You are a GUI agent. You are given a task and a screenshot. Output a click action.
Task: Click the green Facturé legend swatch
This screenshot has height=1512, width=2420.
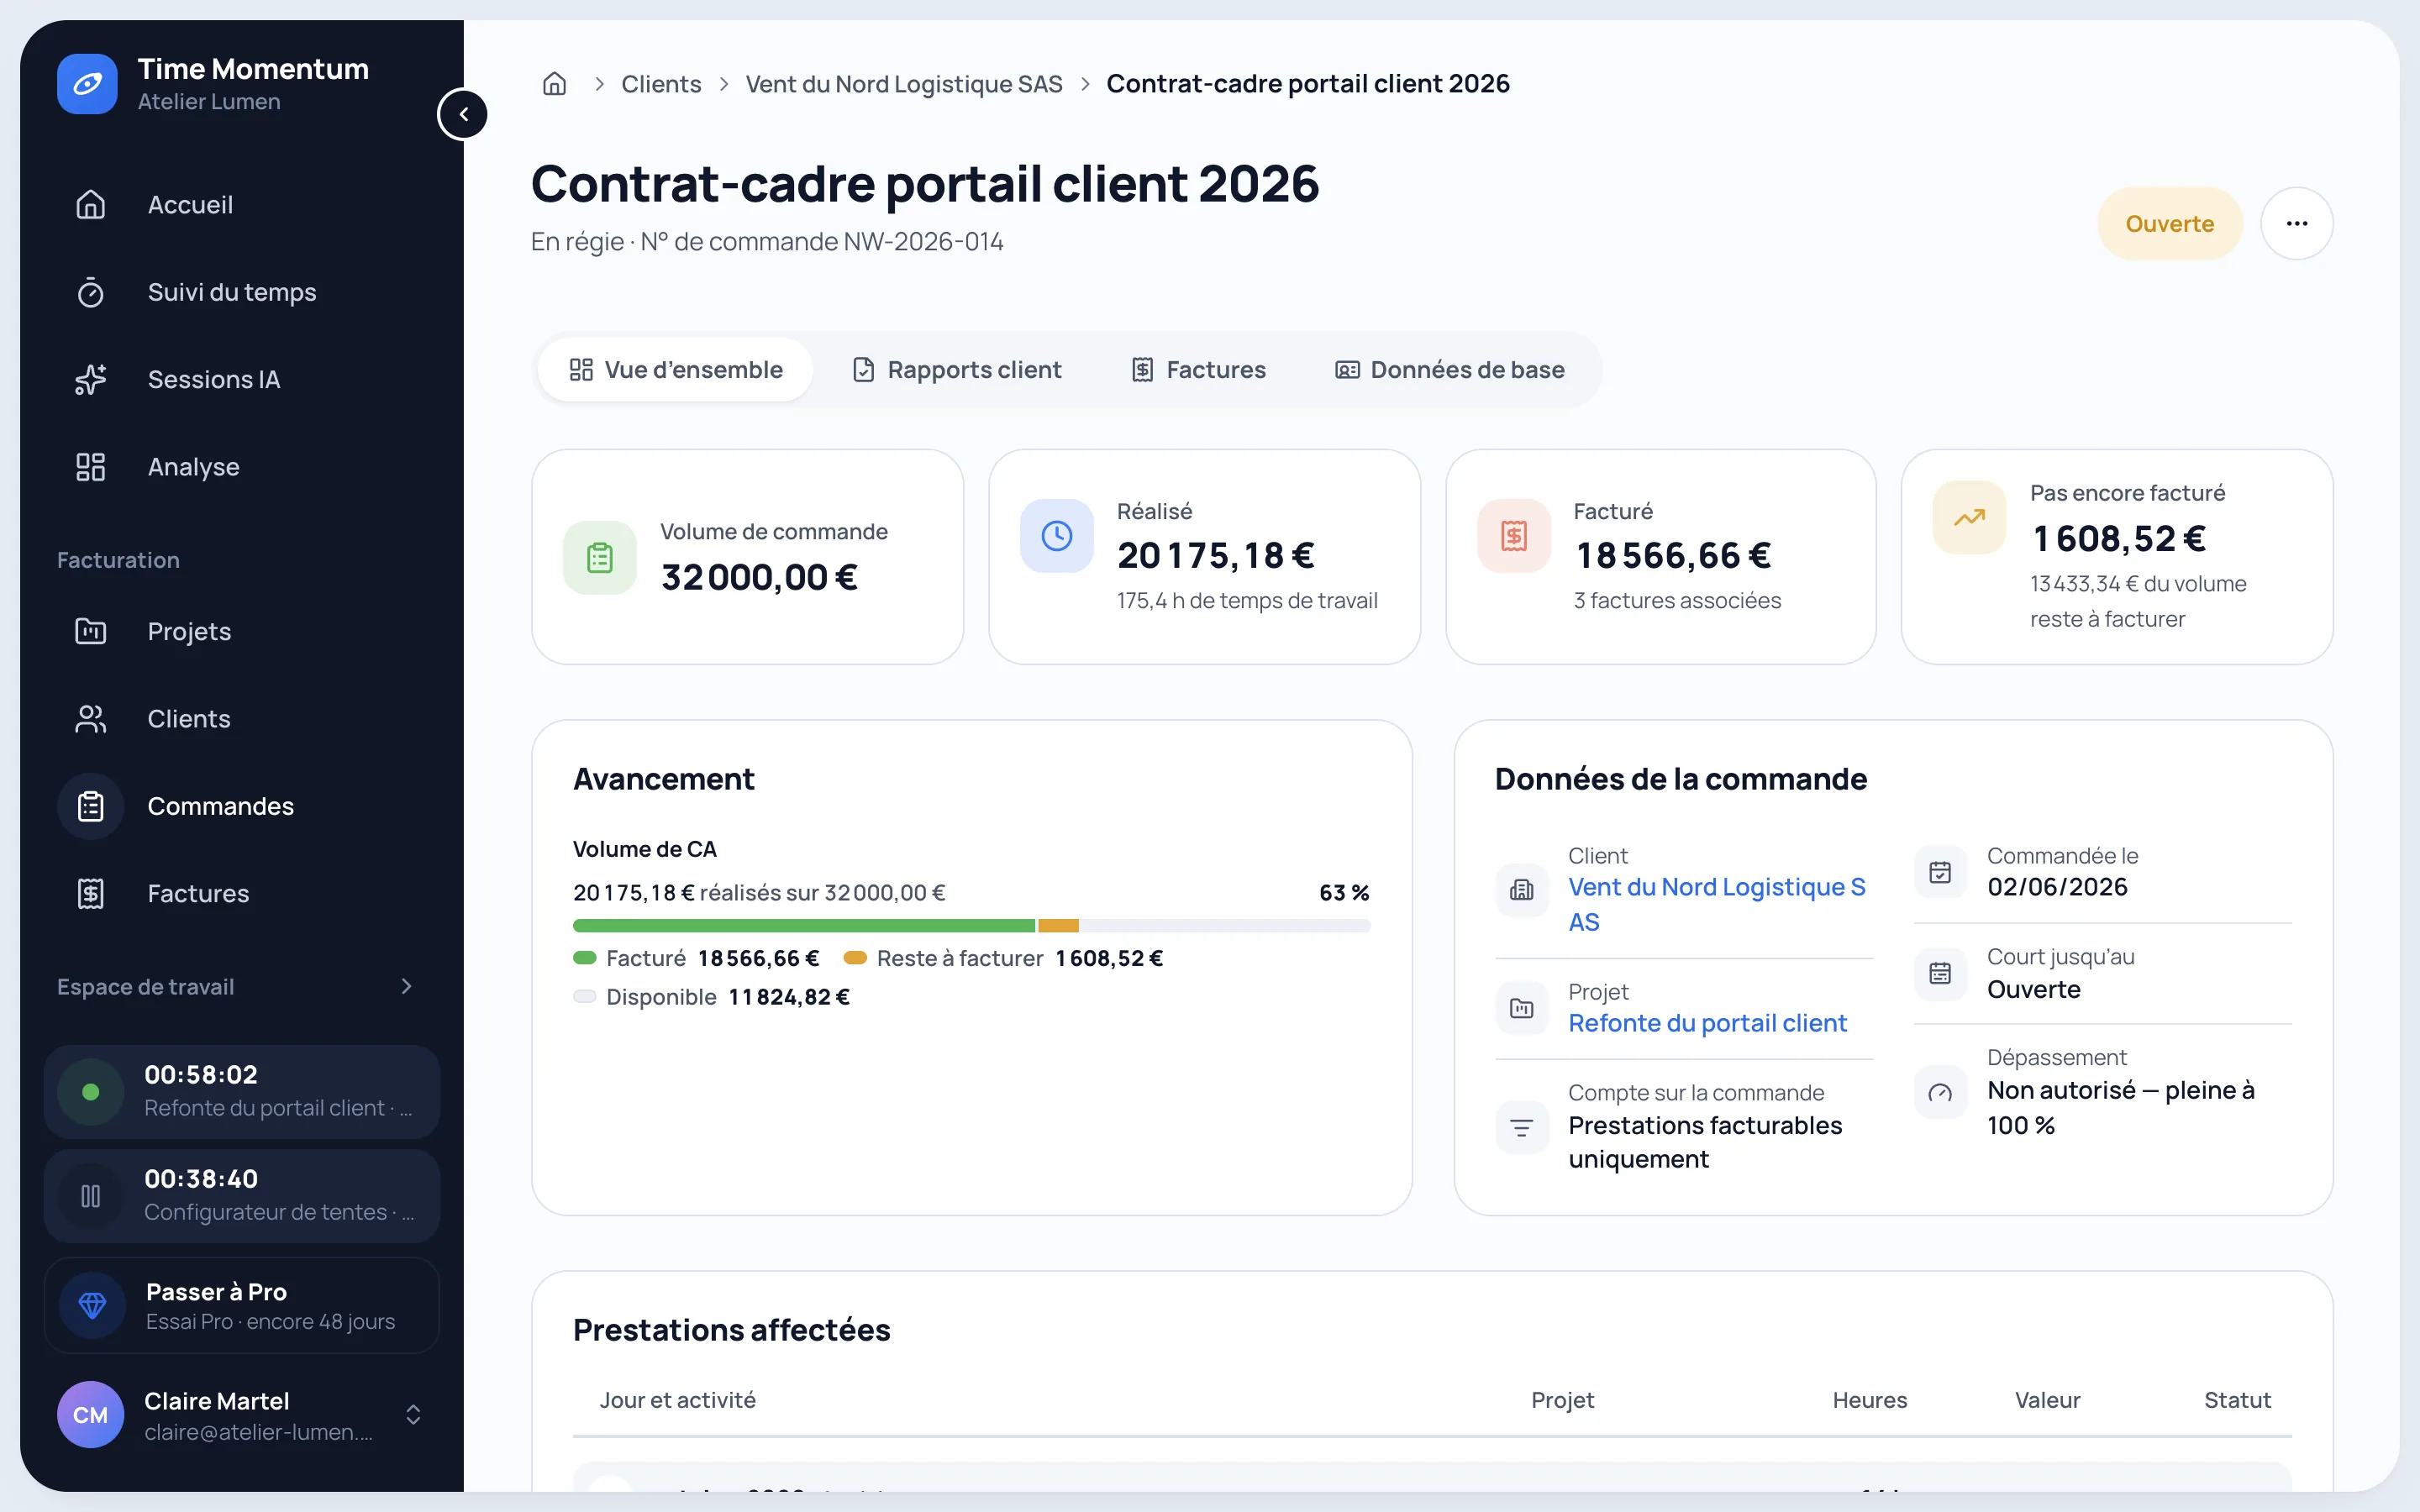[584, 958]
